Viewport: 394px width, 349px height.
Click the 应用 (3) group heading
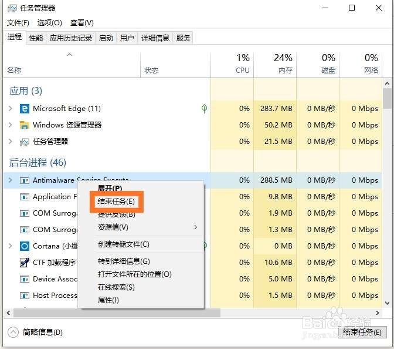[x=26, y=91]
